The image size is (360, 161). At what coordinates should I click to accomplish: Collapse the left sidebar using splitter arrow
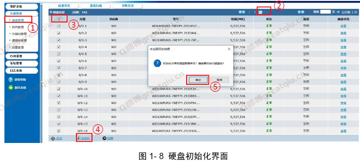point(41,82)
